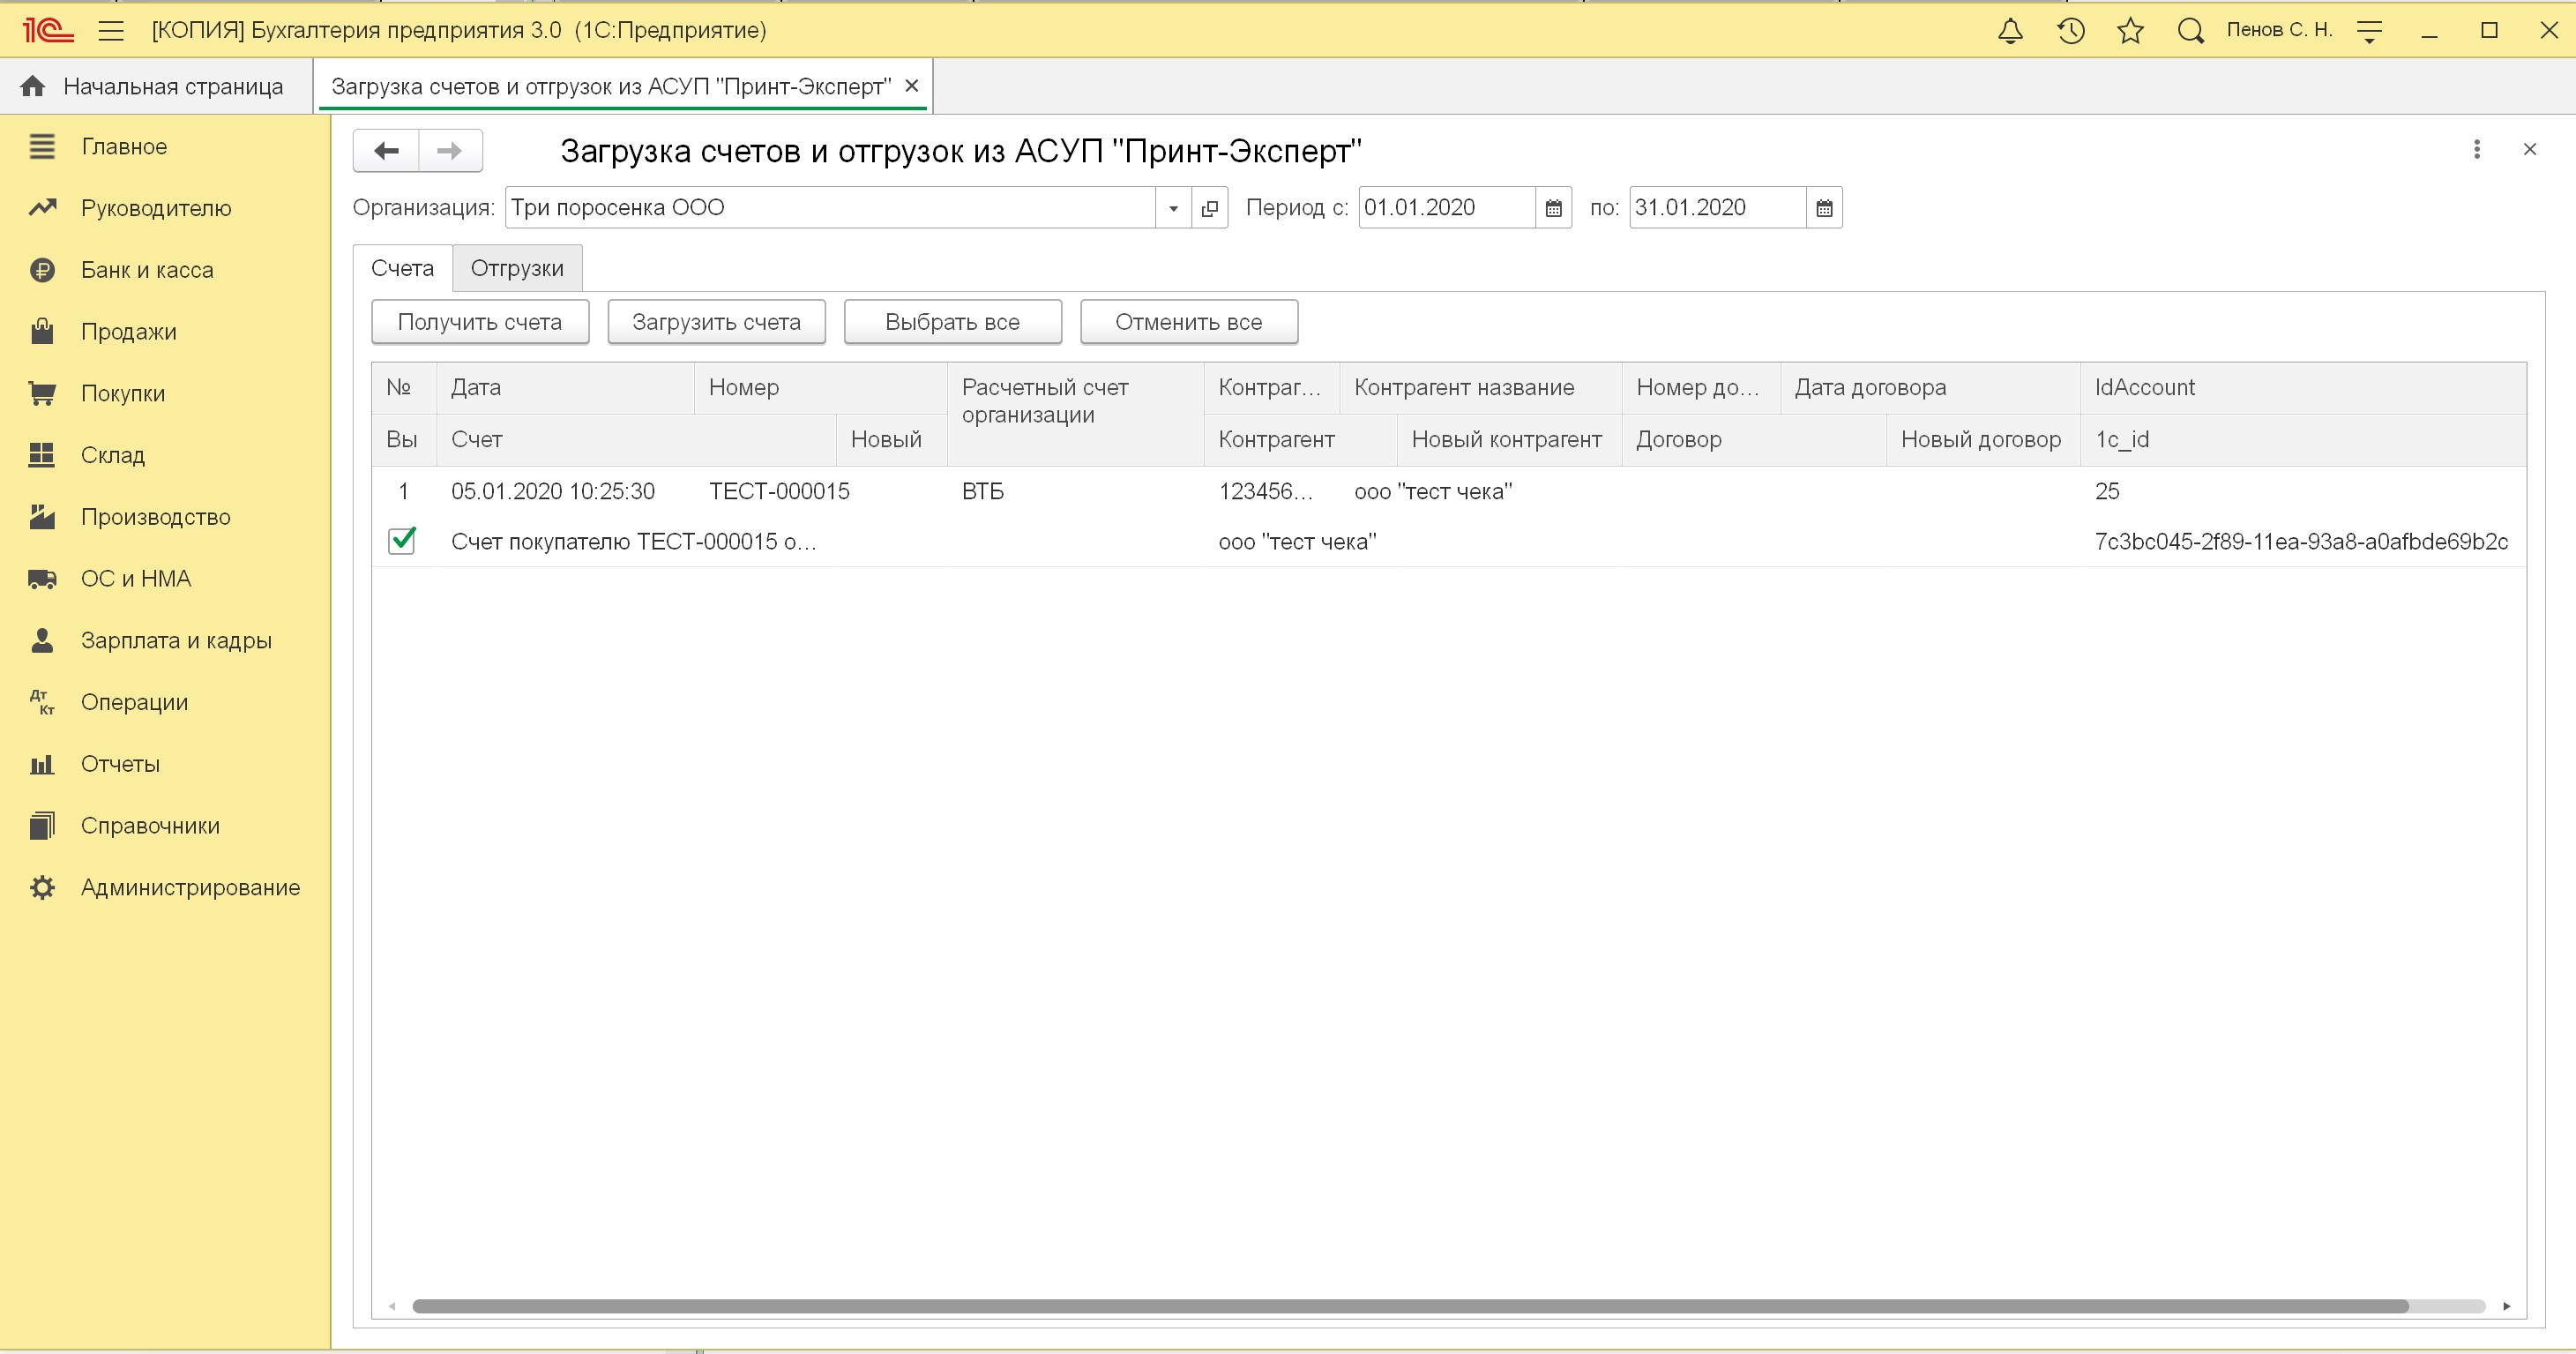This screenshot has width=2576, height=1354.
Task: Open Руководителю section
Action: [x=156, y=208]
